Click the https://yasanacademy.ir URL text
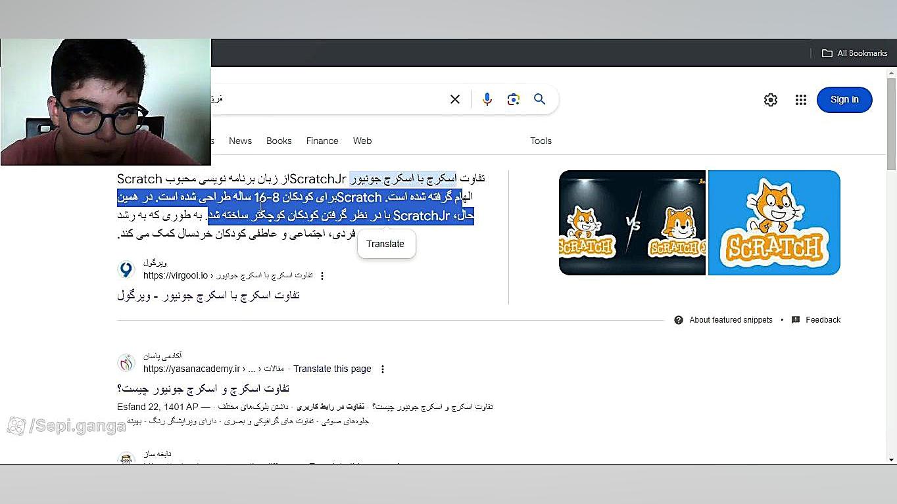Image resolution: width=897 pixels, height=504 pixels. 191,369
